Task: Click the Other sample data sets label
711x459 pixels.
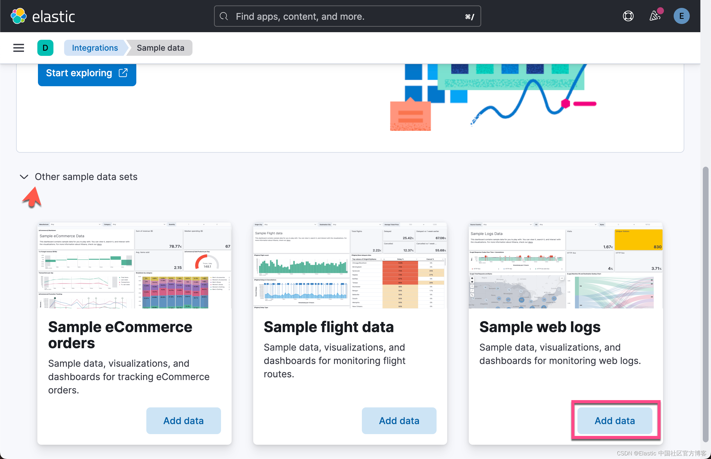Action: (86, 177)
